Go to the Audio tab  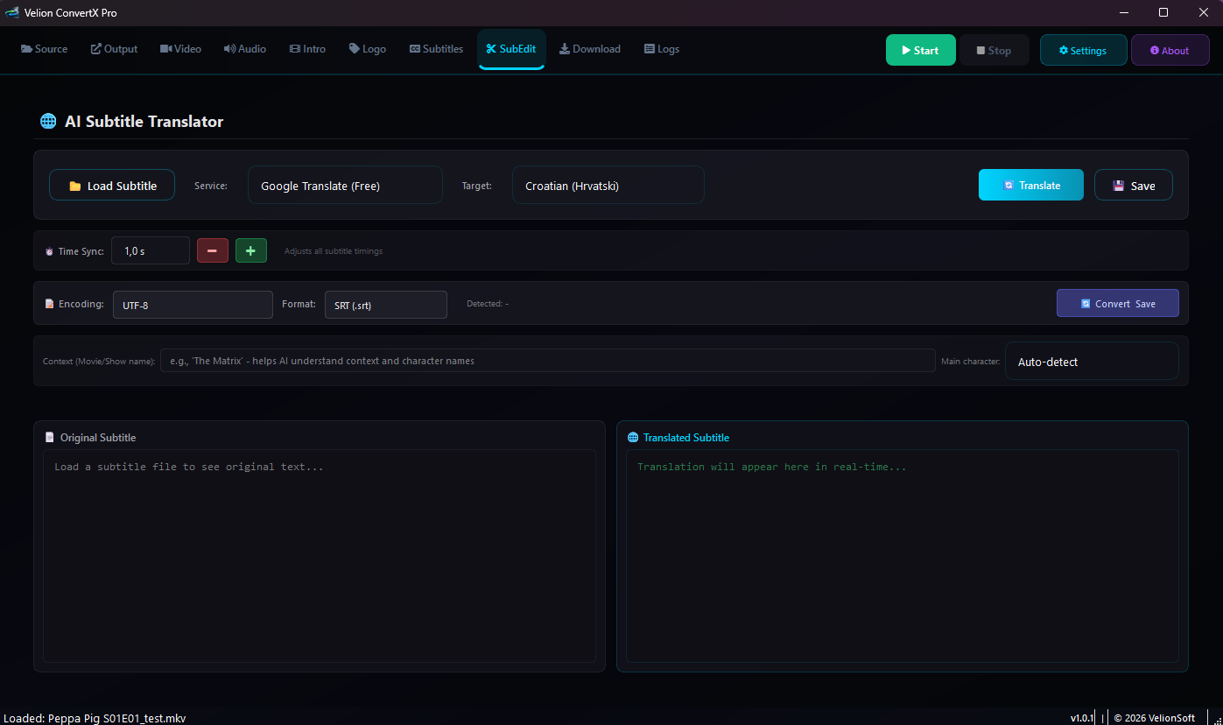pyautogui.click(x=245, y=49)
